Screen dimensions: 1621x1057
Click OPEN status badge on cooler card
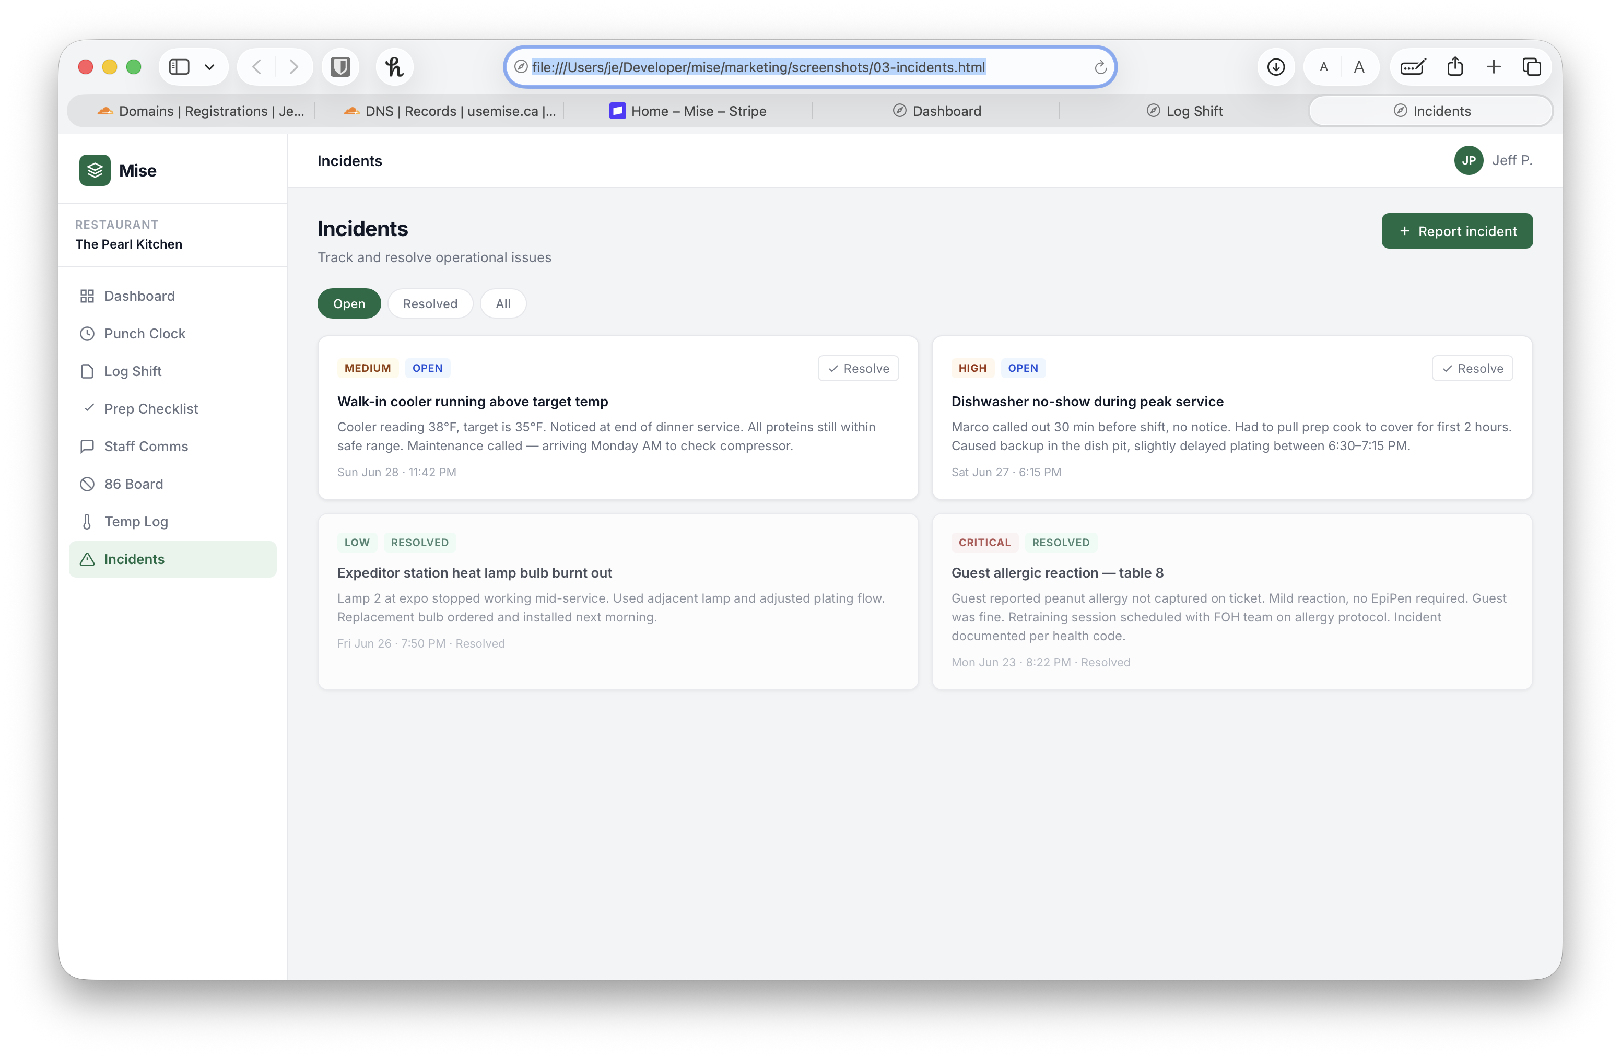pyautogui.click(x=428, y=369)
